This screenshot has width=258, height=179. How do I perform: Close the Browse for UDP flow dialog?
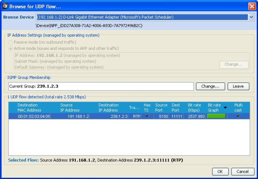pos(252,6)
